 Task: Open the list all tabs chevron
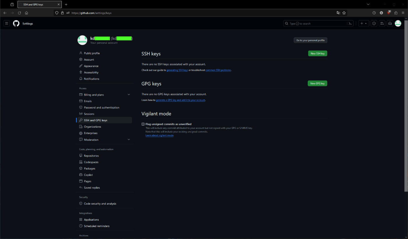pos(368,4)
